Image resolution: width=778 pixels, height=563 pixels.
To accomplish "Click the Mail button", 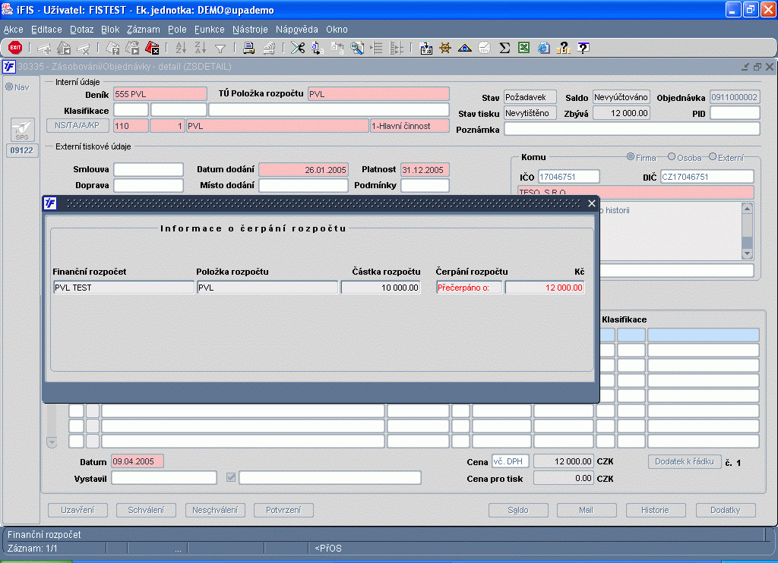I will (586, 510).
